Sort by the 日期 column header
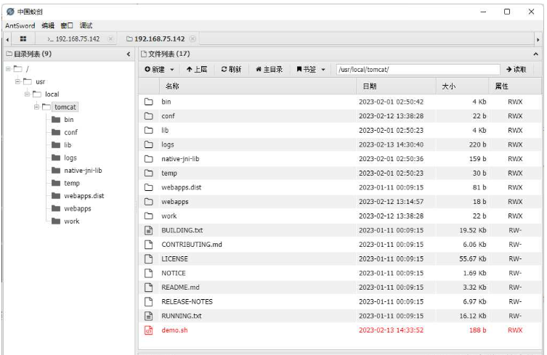The image size is (547, 355). tap(397, 86)
